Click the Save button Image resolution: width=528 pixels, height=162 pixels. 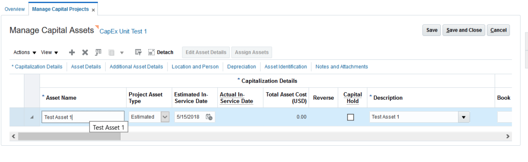[432, 30]
